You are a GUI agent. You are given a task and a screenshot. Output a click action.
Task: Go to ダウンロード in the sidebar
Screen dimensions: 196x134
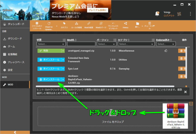(15, 39)
